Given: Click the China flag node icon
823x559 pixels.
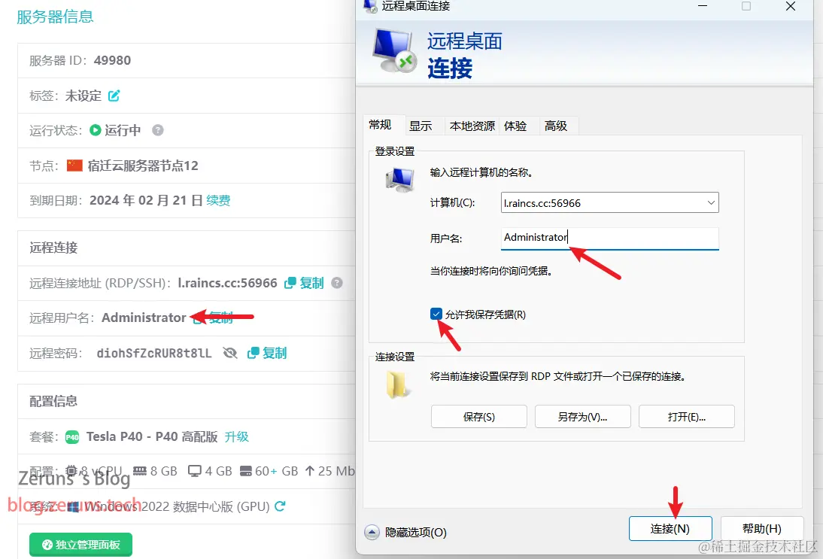Looking at the screenshot, I should (74, 166).
